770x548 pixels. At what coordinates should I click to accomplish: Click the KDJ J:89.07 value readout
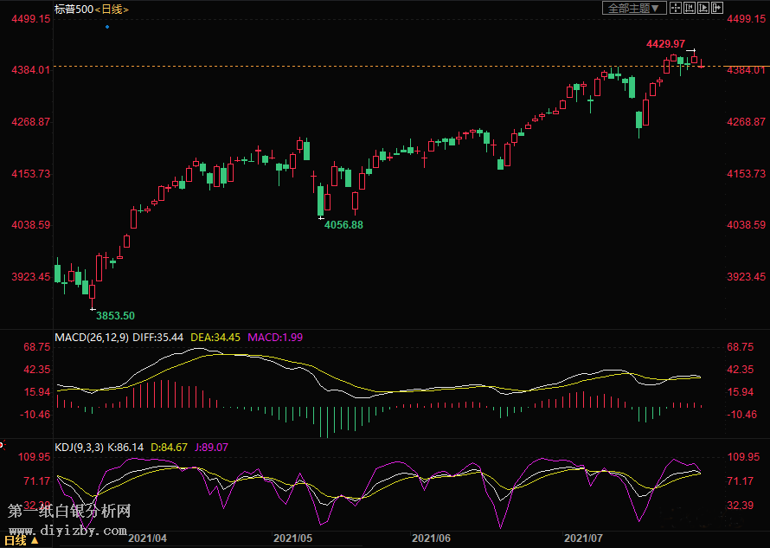click(209, 447)
